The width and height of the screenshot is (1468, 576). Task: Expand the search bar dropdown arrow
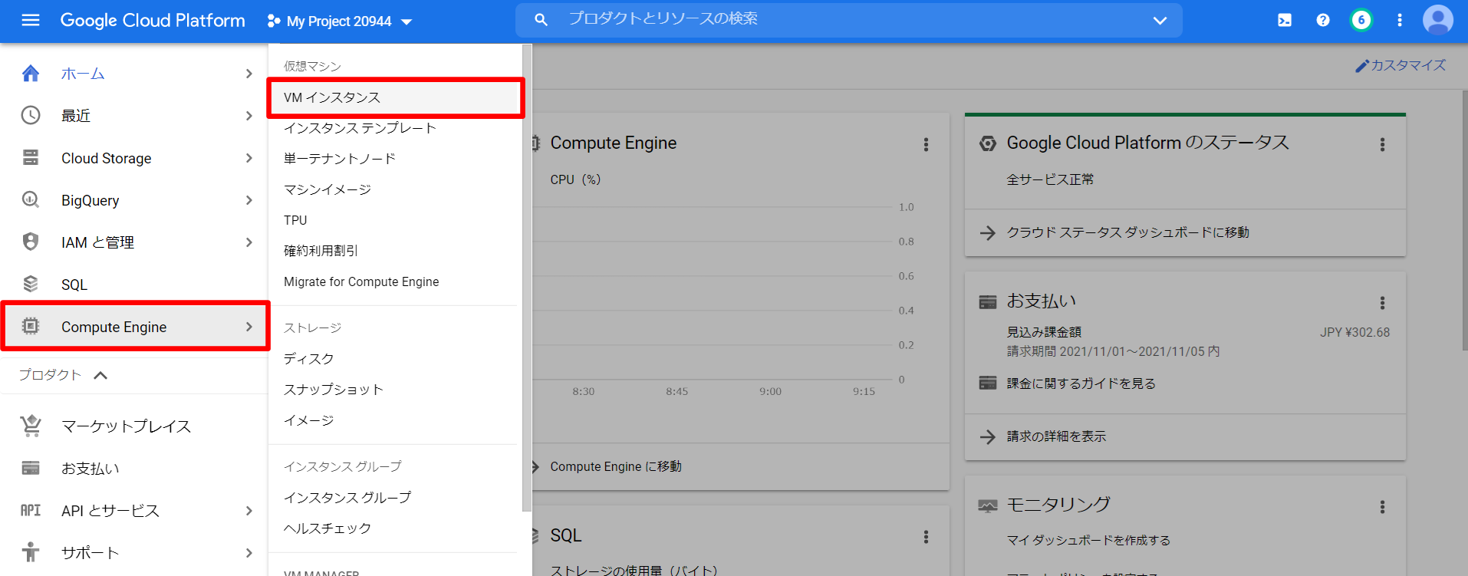click(1160, 21)
